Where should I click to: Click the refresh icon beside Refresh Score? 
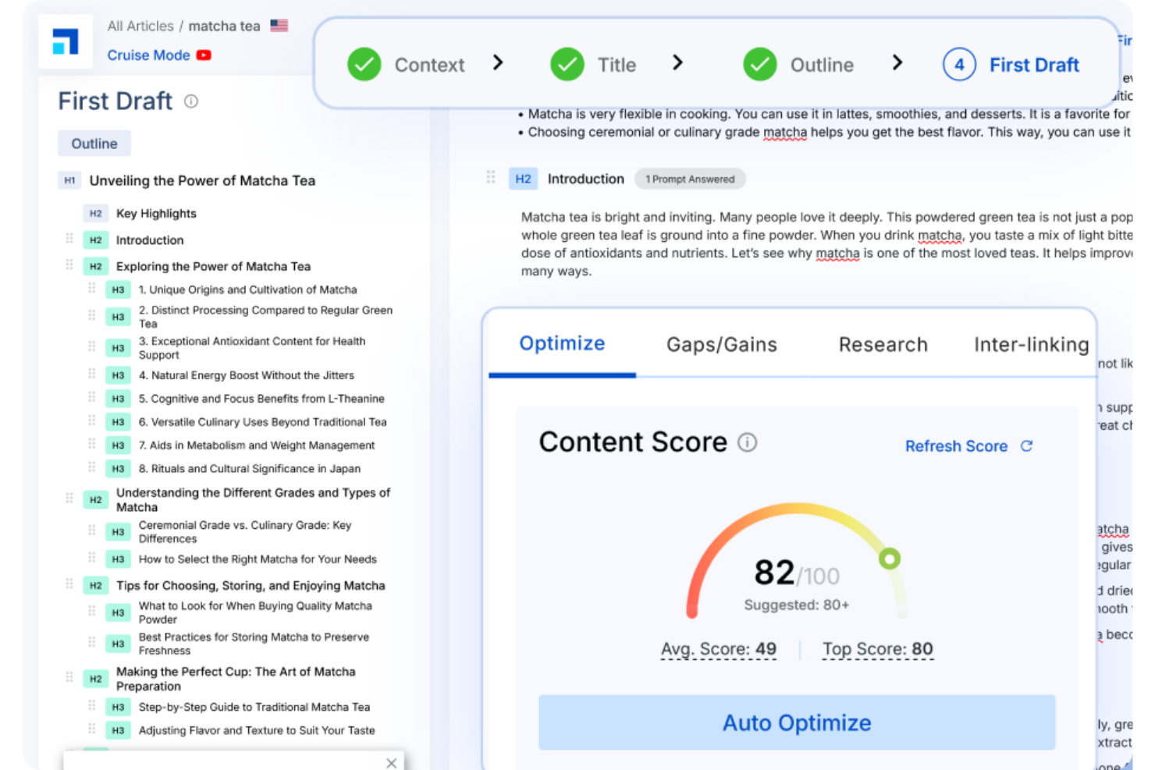point(1027,445)
